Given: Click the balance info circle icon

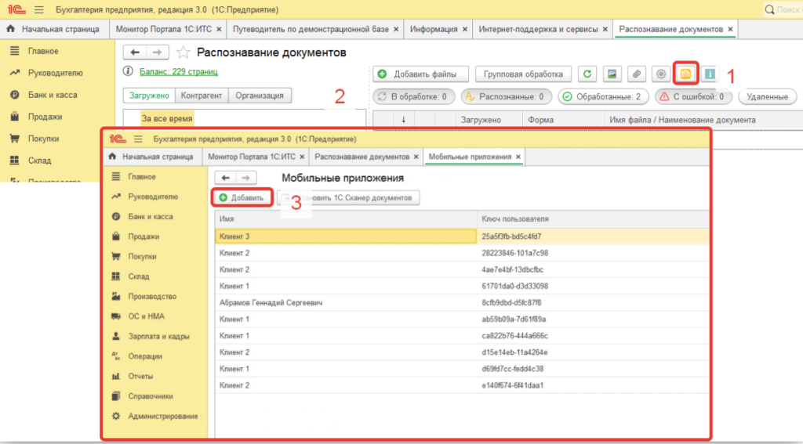Looking at the screenshot, I should tap(128, 71).
